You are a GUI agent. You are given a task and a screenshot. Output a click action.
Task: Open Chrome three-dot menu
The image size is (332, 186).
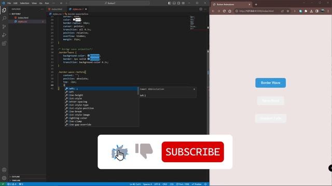pyautogui.click(x=328, y=11)
